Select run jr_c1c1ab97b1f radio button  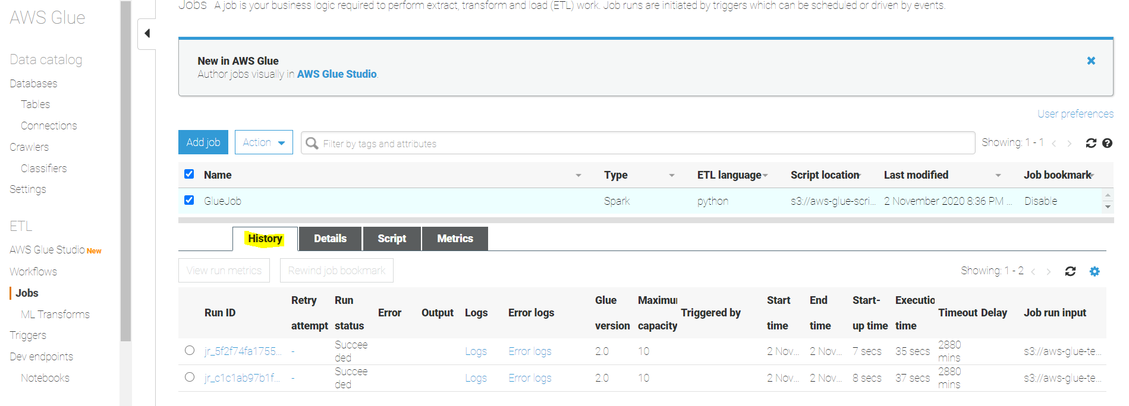190,377
